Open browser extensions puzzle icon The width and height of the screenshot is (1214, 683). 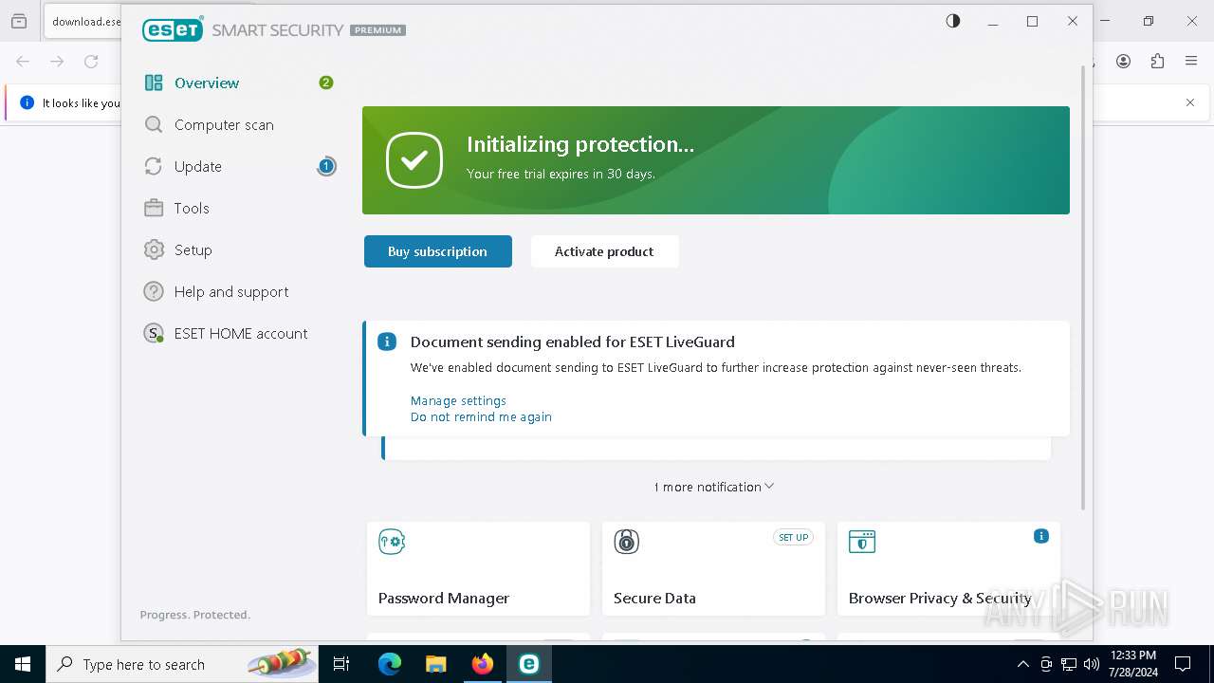click(1157, 61)
